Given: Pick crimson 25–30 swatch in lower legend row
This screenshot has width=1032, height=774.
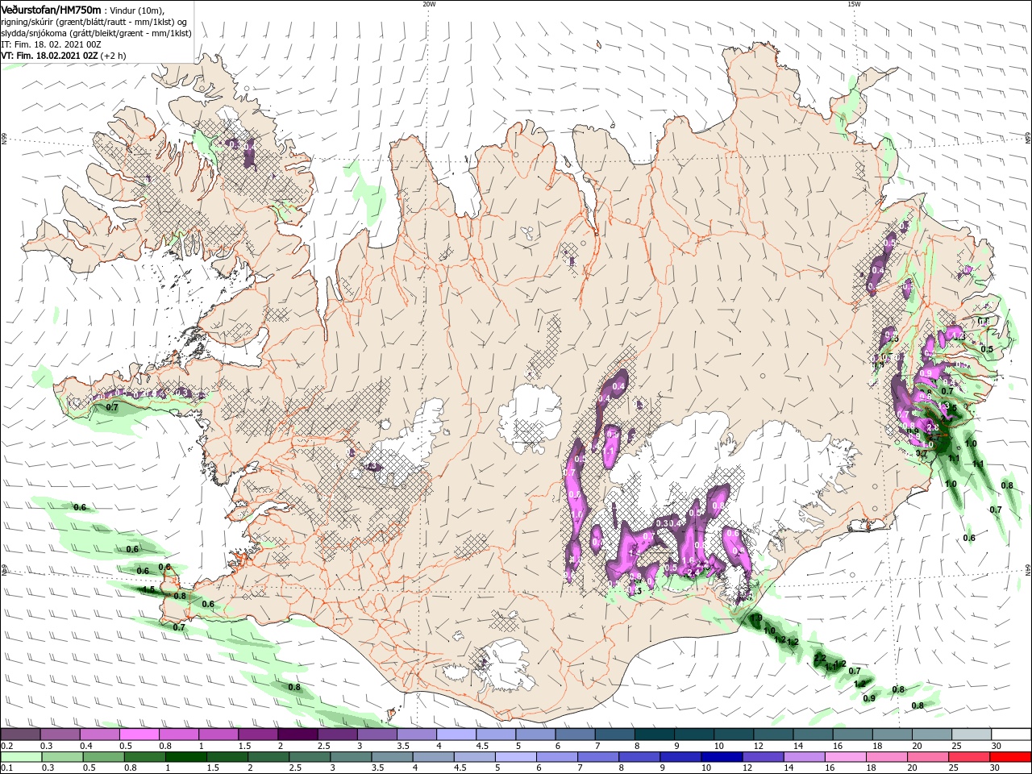Looking at the screenshot, I should [x=967, y=756].
